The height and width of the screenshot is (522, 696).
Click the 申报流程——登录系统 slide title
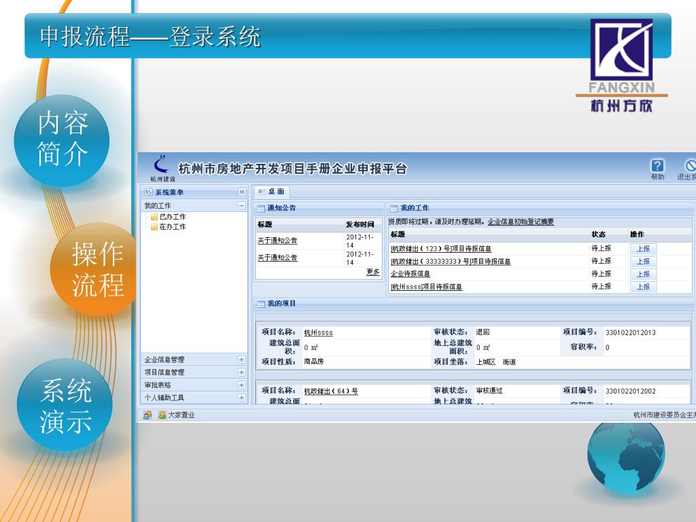tap(150, 37)
